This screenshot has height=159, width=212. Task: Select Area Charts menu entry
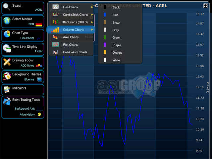coord(71,37)
